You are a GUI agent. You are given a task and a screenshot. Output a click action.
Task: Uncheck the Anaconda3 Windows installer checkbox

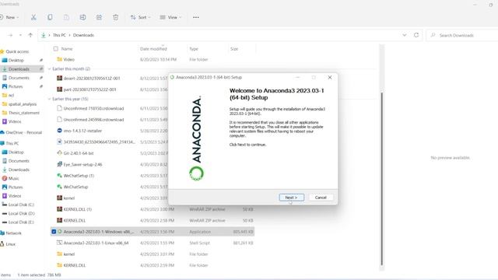pos(54,232)
